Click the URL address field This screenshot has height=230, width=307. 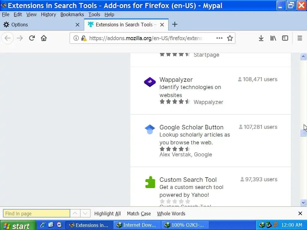145,38
